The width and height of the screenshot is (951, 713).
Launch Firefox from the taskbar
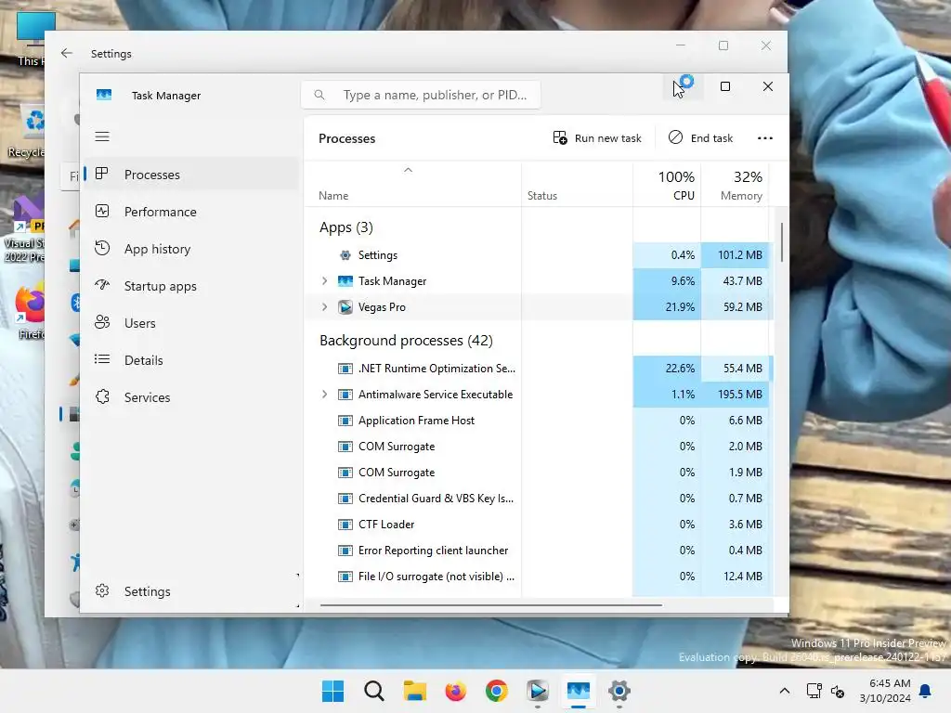pos(455,691)
